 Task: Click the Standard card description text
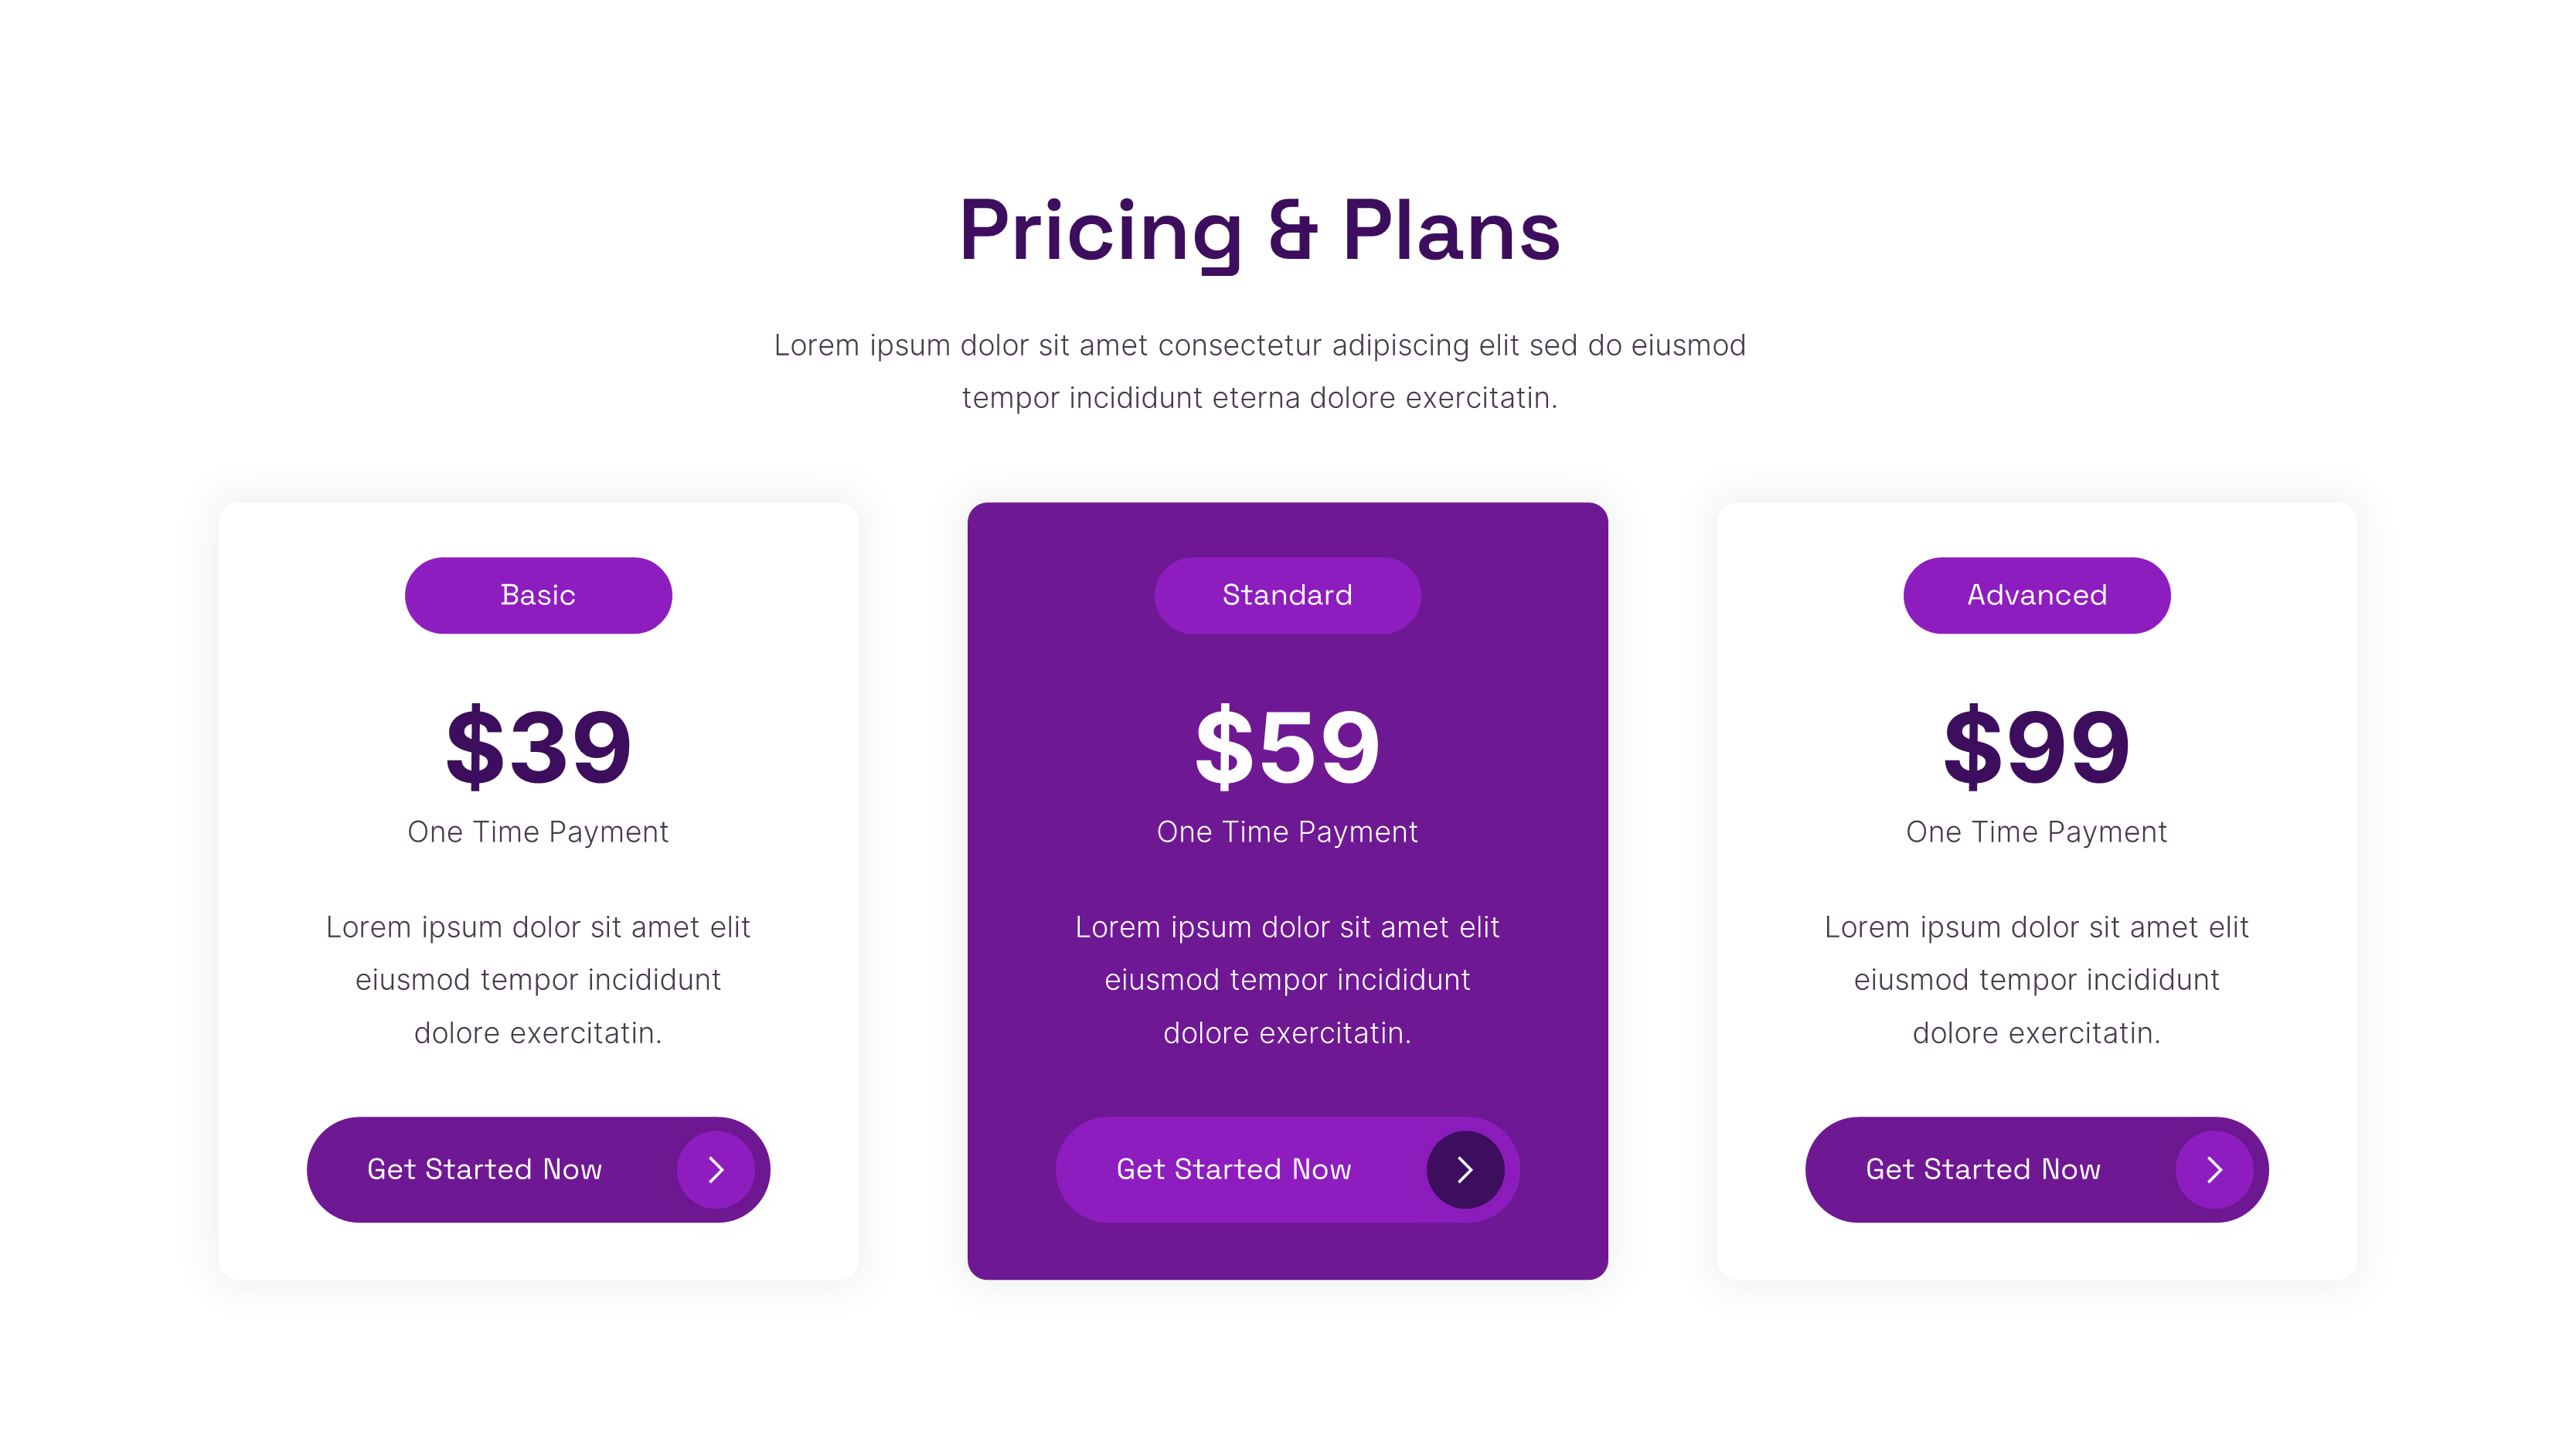tap(1287, 980)
